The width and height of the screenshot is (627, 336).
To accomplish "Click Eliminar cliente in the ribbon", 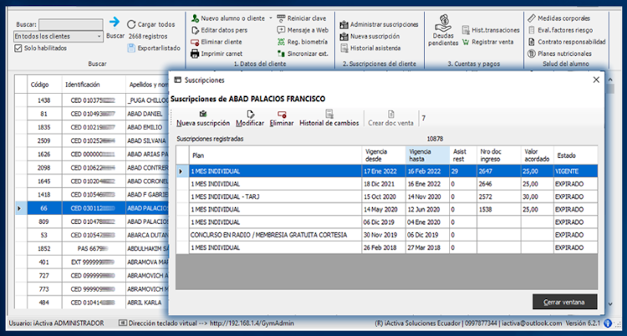I will (217, 42).
